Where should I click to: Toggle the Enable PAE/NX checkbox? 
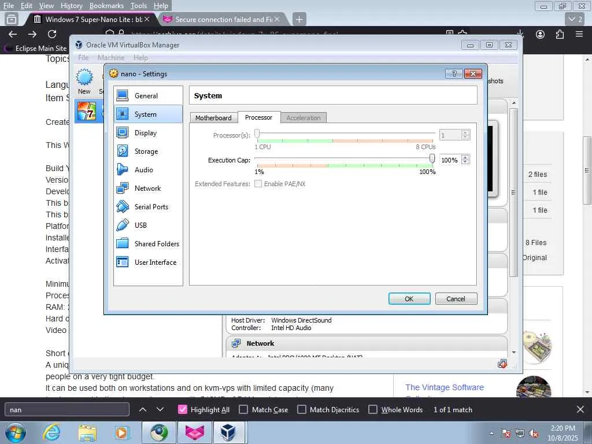(258, 184)
